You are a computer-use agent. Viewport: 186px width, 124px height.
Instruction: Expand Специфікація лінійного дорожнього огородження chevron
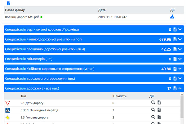pyautogui.click(x=180, y=69)
